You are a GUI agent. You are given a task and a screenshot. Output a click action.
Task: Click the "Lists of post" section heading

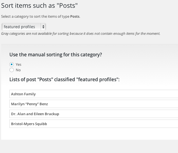click(64, 80)
